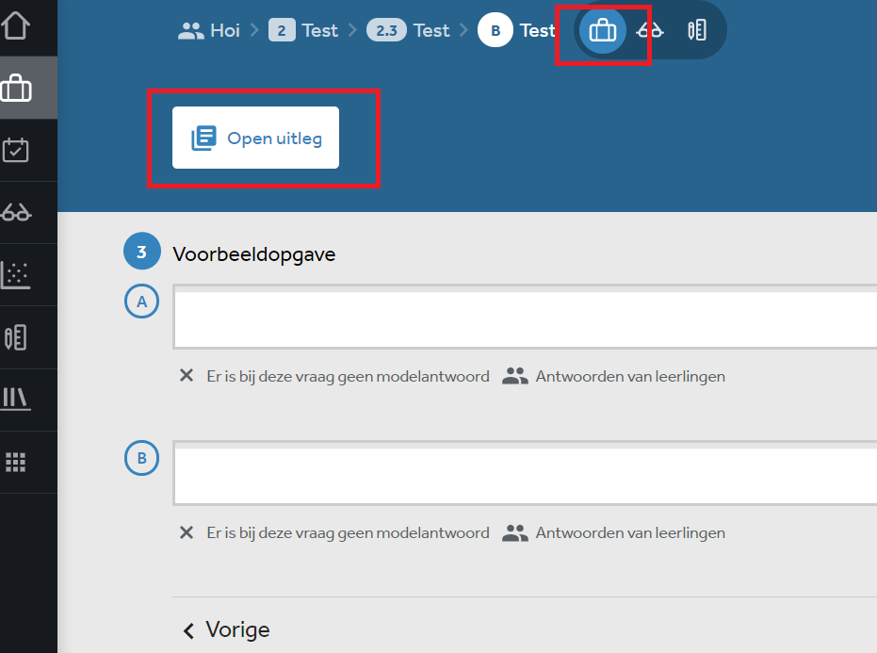Screen dimensions: 877x653
Task: Click into the answer field for question A
Action: pos(525,317)
